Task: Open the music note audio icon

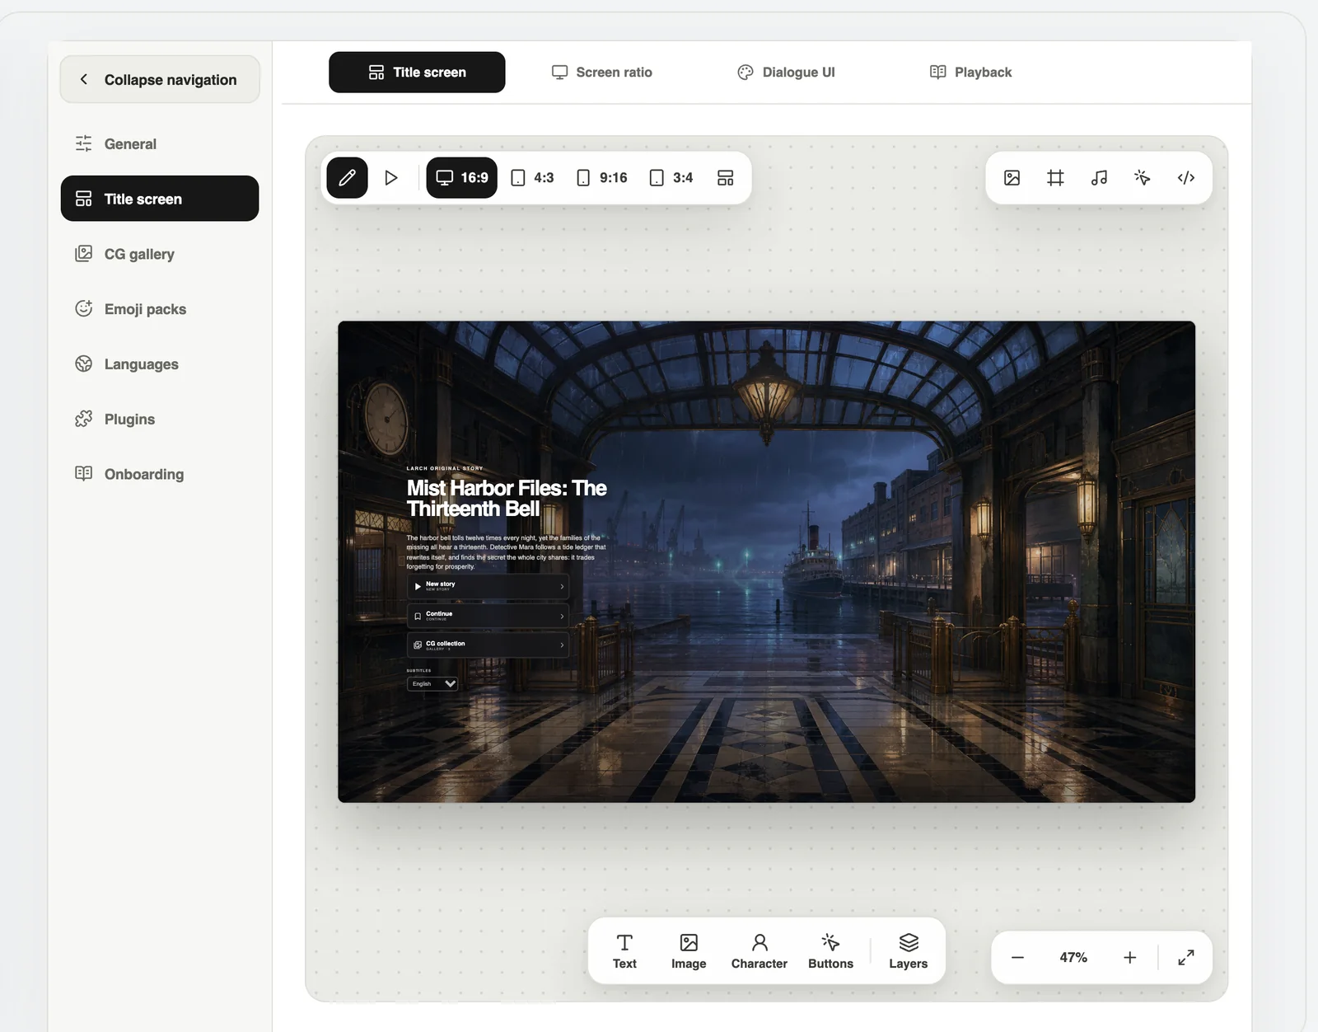Action: coord(1099,177)
